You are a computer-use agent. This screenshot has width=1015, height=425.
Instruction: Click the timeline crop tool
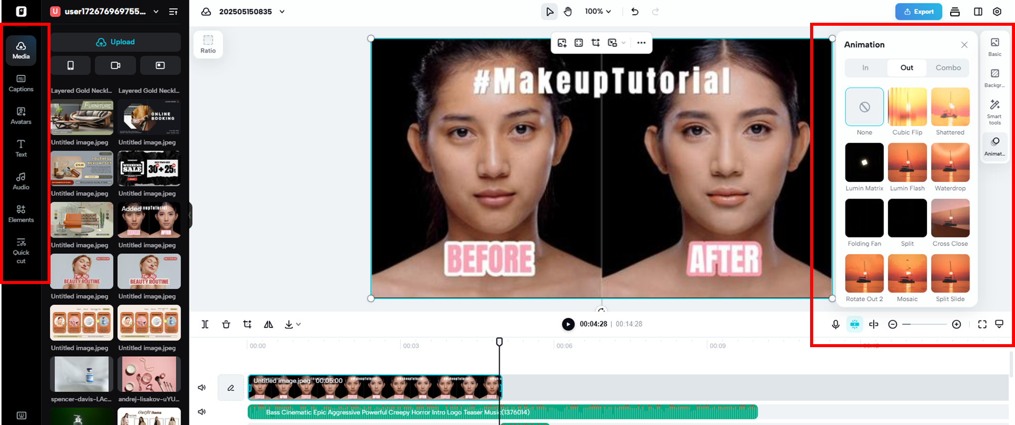pyautogui.click(x=247, y=324)
